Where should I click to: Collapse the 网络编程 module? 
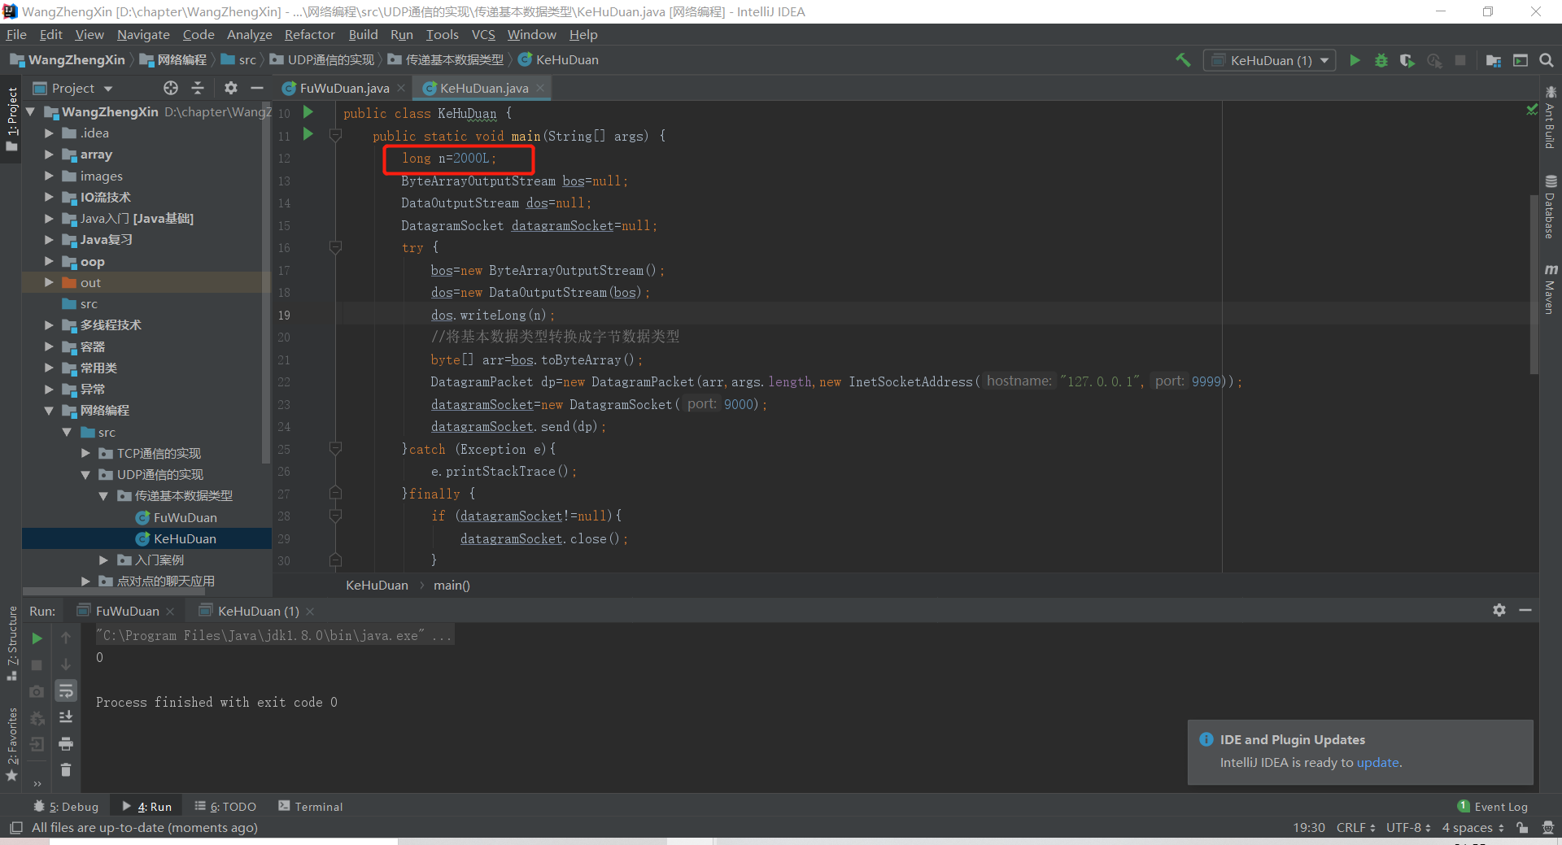(x=49, y=411)
